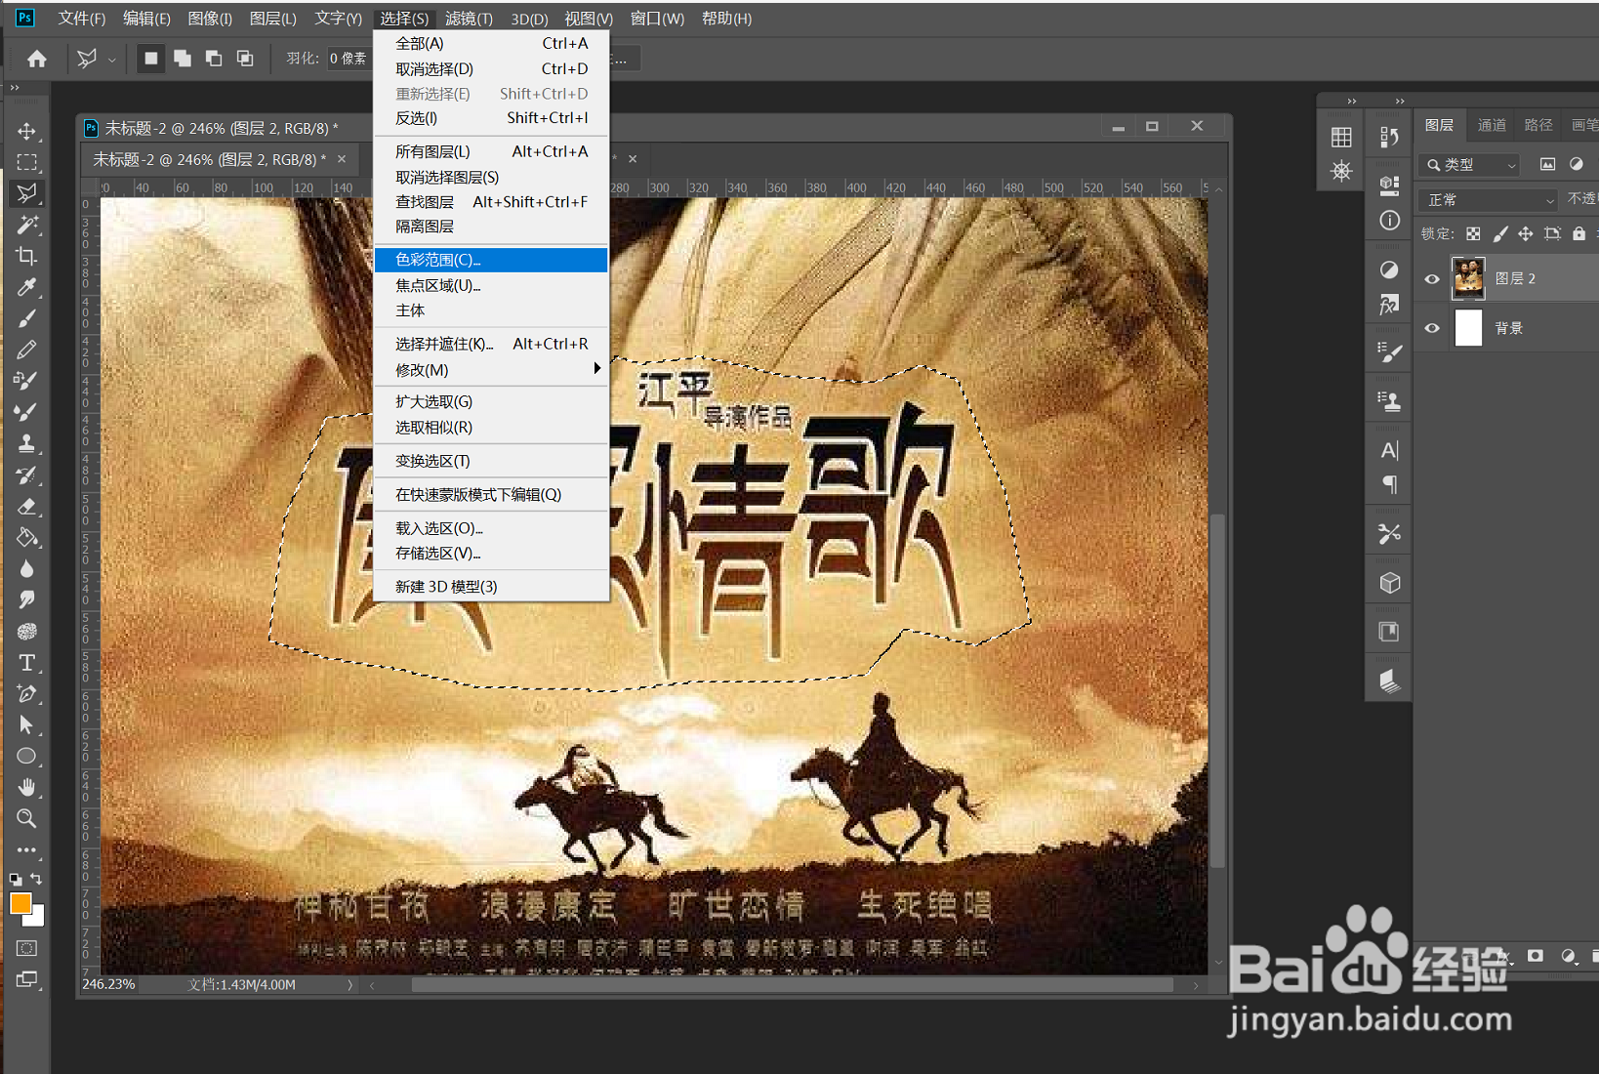Select the Eyedropper tool
Image resolution: width=1599 pixels, height=1074 pixels.
tap(27, 287)
